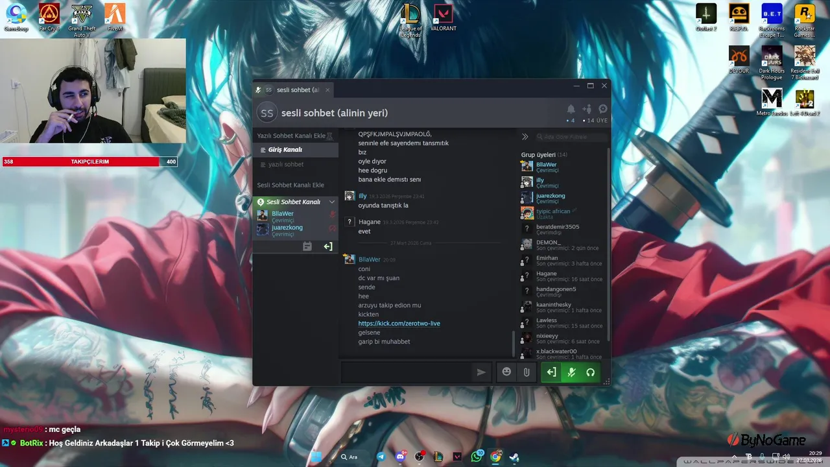Click the chat history scrollbar

pos(514,344)
